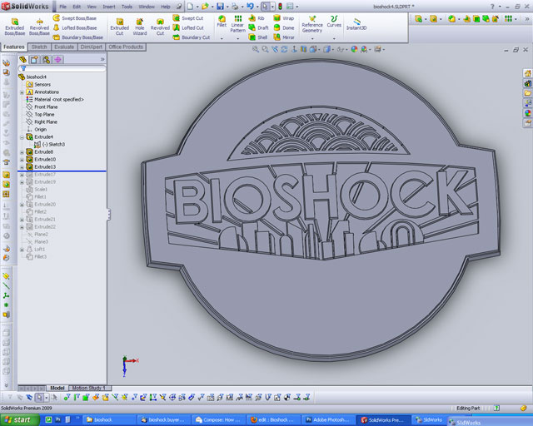Select the Rib feature tool
Viewport: 533px width, 426px height.
pos(257,18)
